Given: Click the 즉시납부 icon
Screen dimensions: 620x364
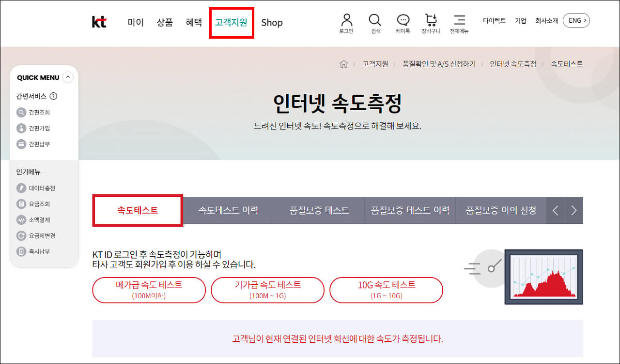Looking at the screenshot, I should tap(21, 252).
